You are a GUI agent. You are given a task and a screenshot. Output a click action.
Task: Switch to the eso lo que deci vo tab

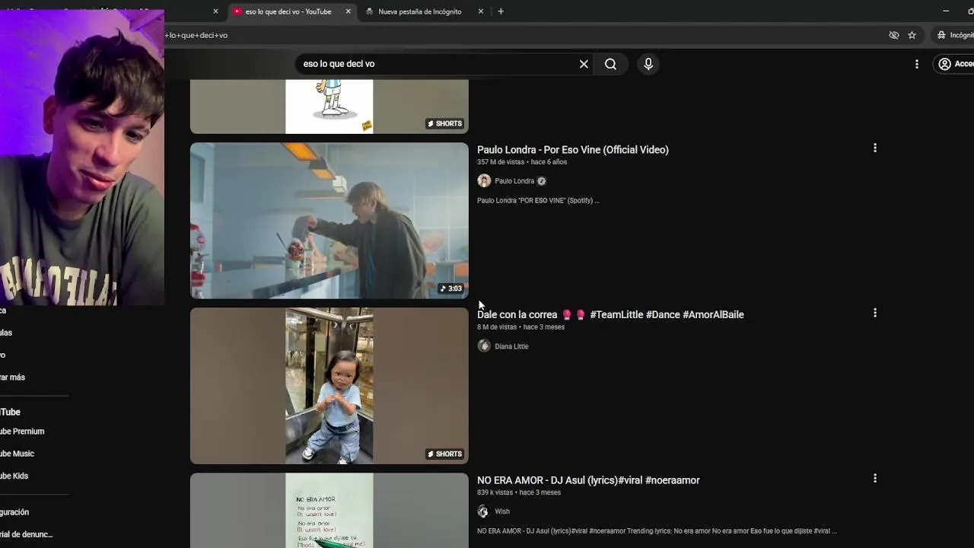288,11
